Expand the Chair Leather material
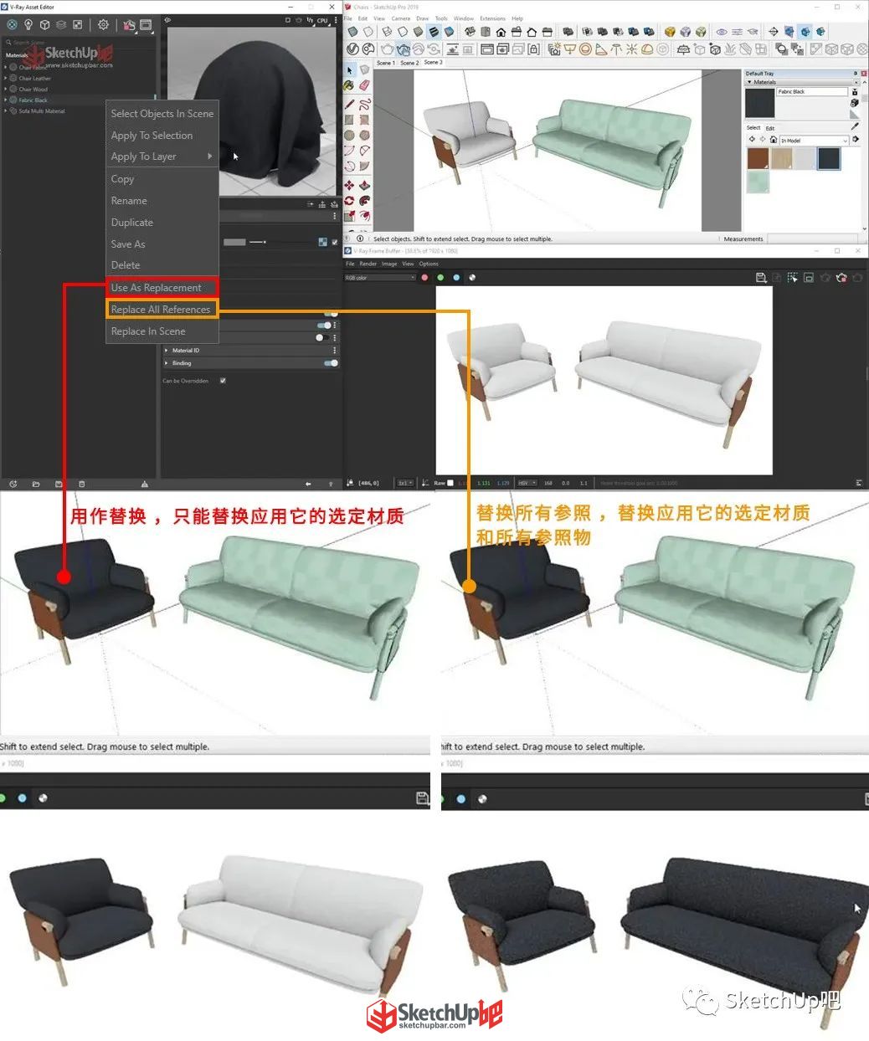This screenshot has height=1041, width=869. (6, 78)
